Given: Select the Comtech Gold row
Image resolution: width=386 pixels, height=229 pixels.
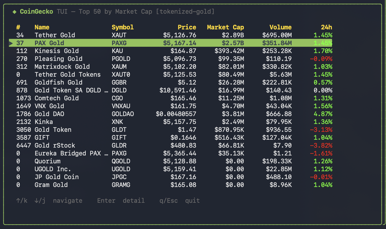Looking at the screenshot, I should pos(171,98).
